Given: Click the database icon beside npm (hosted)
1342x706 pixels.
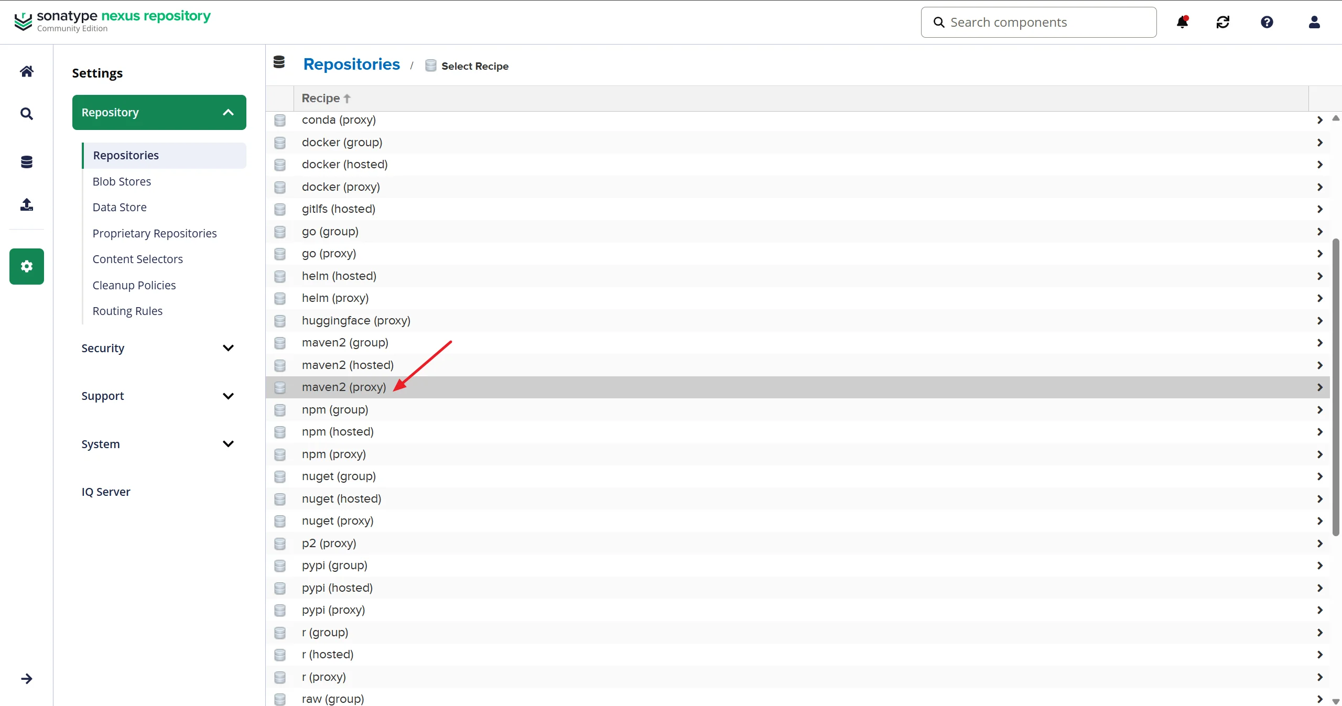Looking at the screenshot, I should (x=280, y=432).
